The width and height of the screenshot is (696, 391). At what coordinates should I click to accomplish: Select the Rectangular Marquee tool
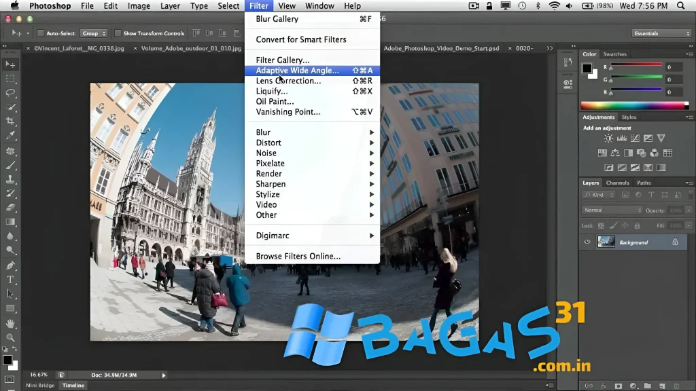click(10, 79)
